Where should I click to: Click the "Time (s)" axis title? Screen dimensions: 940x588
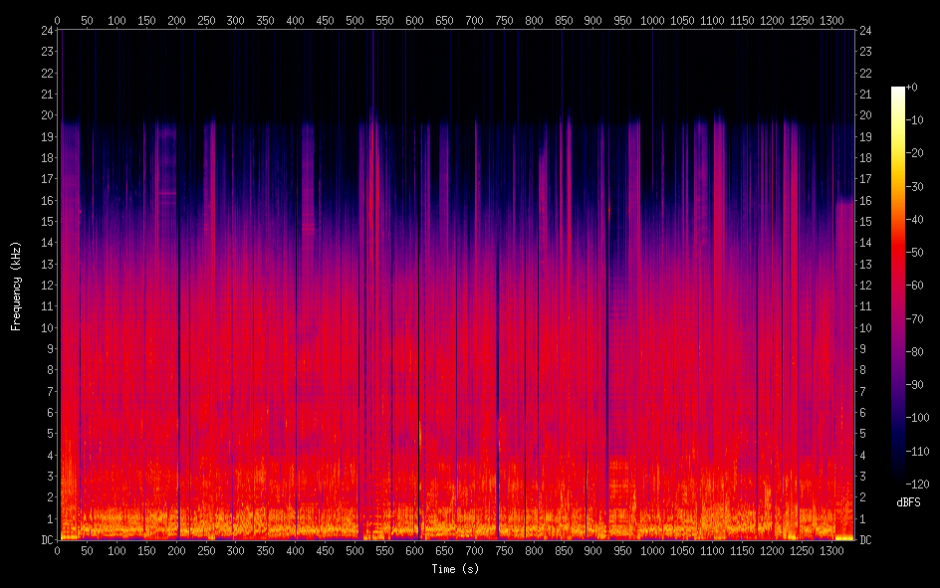coord(454,569)
